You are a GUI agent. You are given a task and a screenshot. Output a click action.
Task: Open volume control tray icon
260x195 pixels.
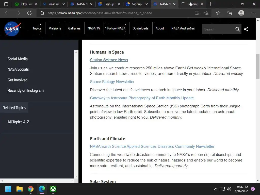(x=229, y=189)
